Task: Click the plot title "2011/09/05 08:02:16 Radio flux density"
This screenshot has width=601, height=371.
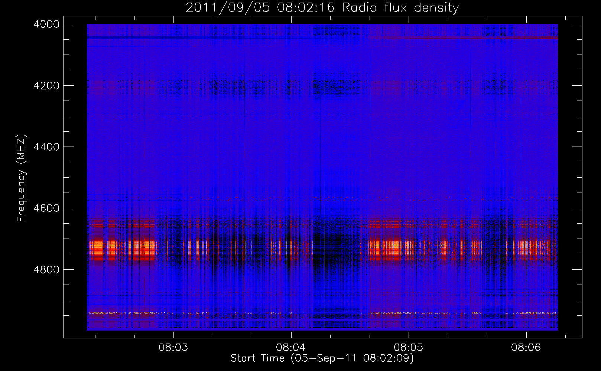Action: [322, 7]
